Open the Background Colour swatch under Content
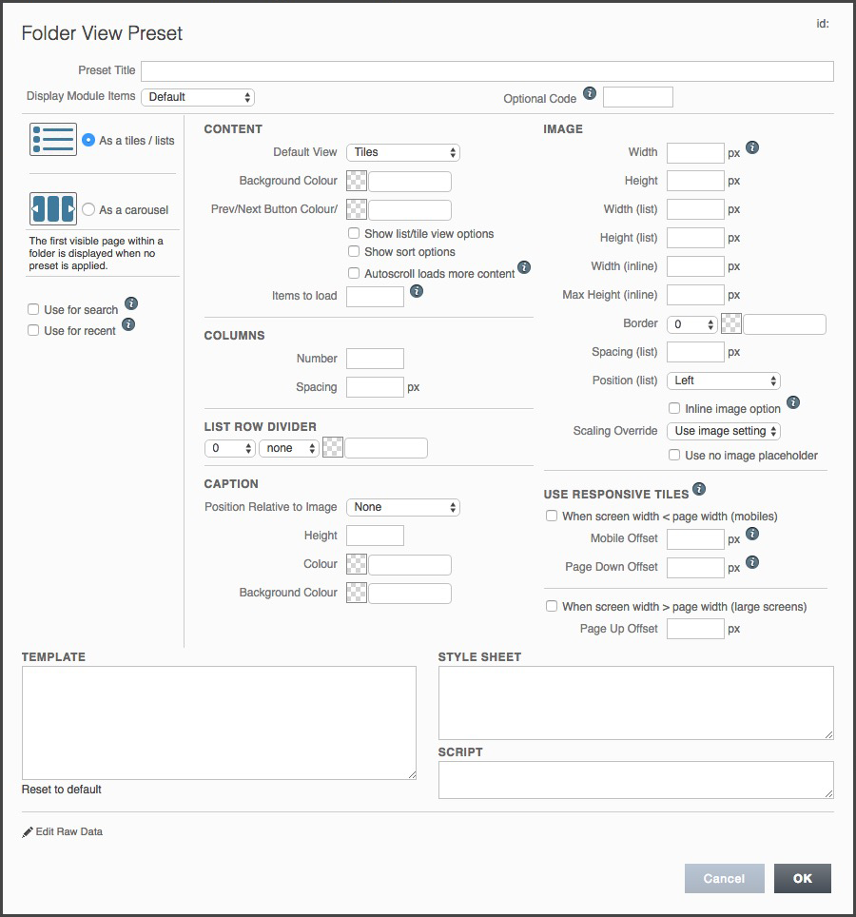This screenshot has height=917, width=856. pos(357,181)
